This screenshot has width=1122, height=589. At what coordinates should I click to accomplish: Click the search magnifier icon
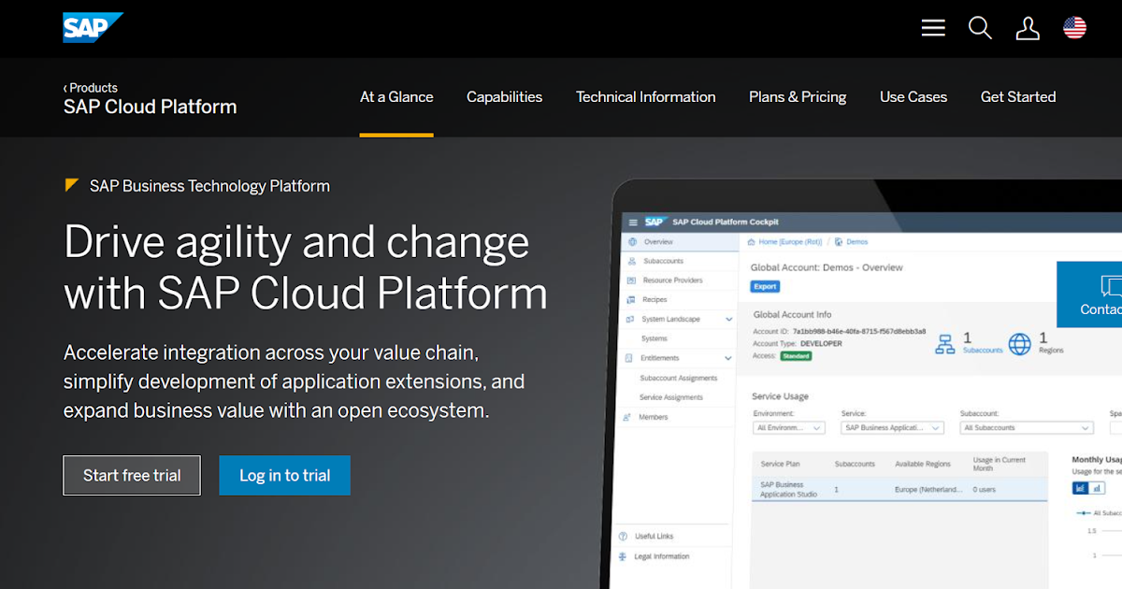[980, 28]
